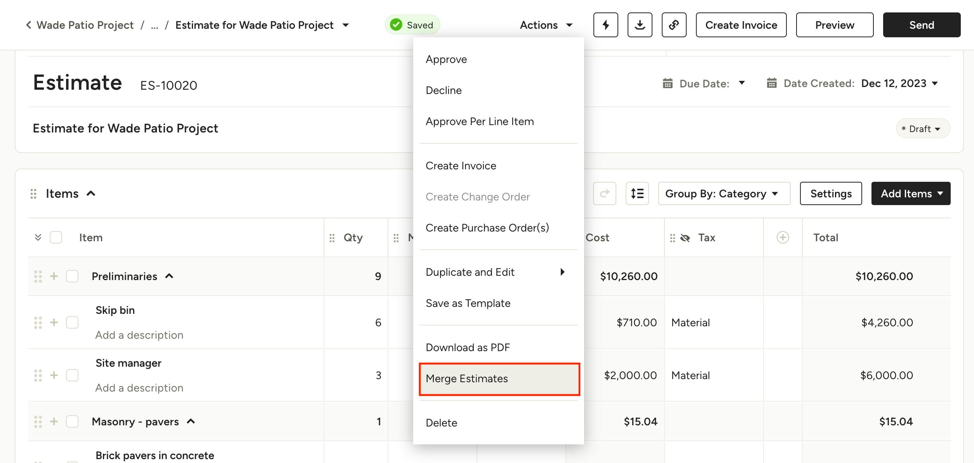
Task: Click the redo arrow icon
Action: click(x=604, y=193)
